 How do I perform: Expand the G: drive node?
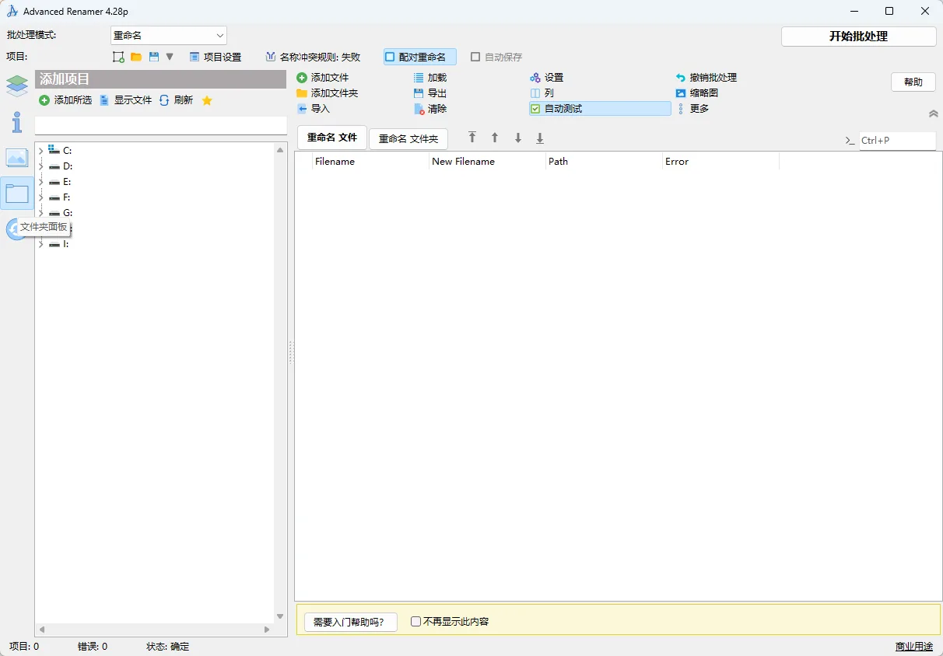click(x=40, y=213)
